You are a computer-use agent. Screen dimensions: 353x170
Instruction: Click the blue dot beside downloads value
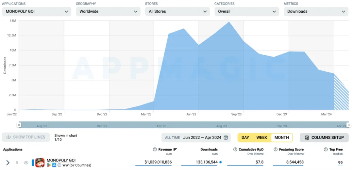click(220, 162)
